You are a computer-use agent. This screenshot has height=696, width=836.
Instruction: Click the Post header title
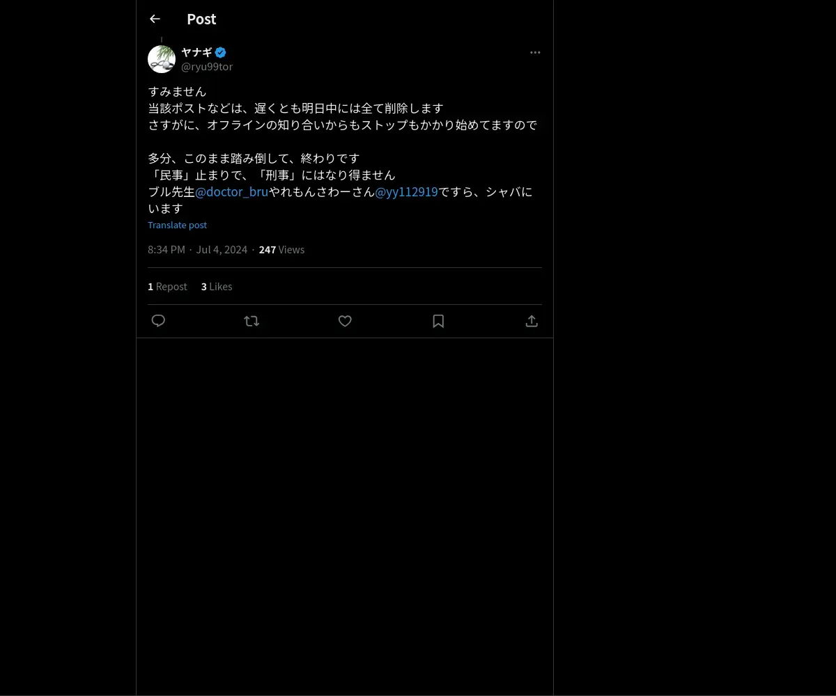[201, 19]
